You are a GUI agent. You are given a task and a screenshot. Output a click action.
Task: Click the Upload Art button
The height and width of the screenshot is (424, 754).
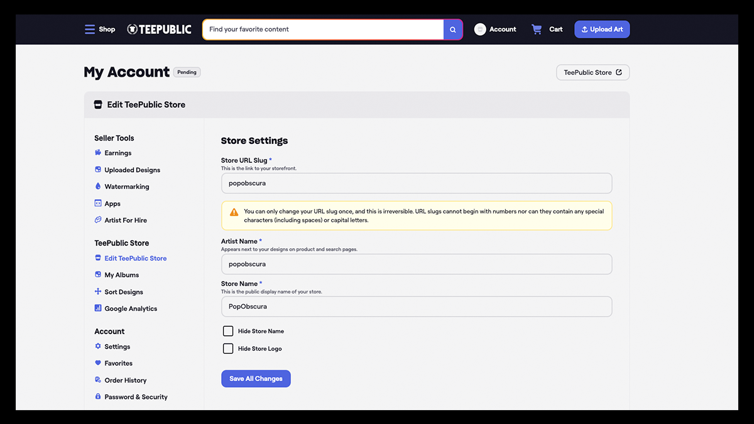click(601, 30)
